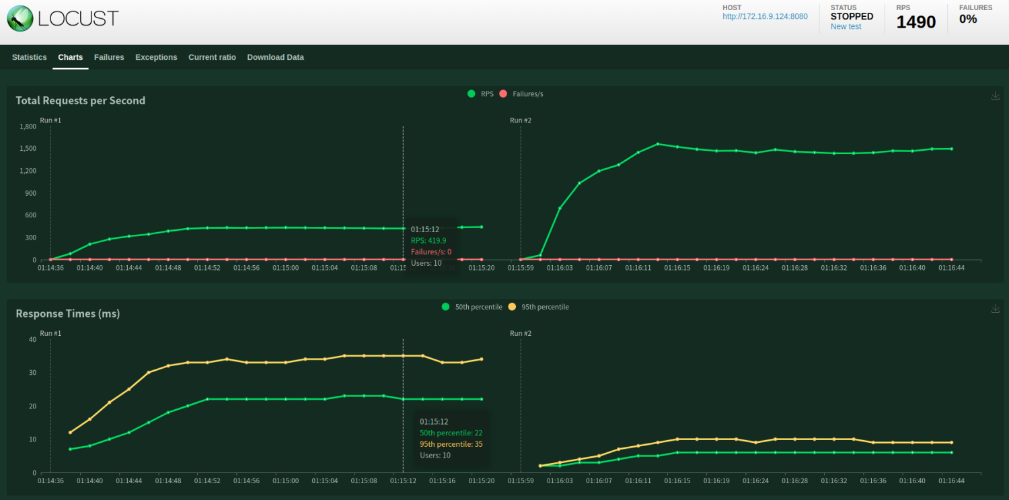This screenshot has width=1009, height=500.
Task: Click the LOCUST title text
Action: (x=78, y=18)
